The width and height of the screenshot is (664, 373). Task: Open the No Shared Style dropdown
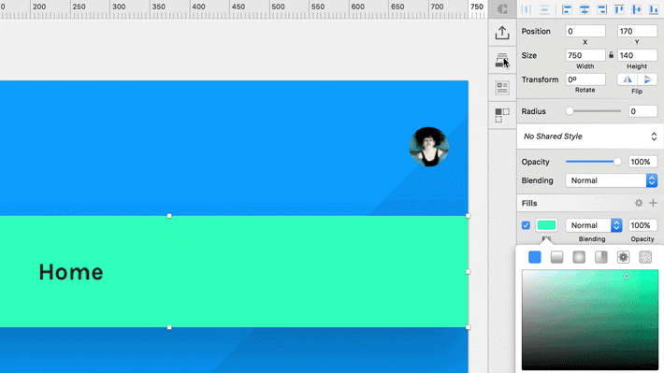tap(590, 136)
